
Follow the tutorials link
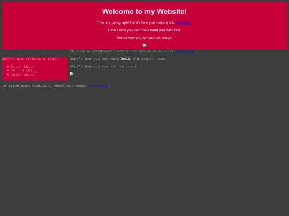point(98,86)
